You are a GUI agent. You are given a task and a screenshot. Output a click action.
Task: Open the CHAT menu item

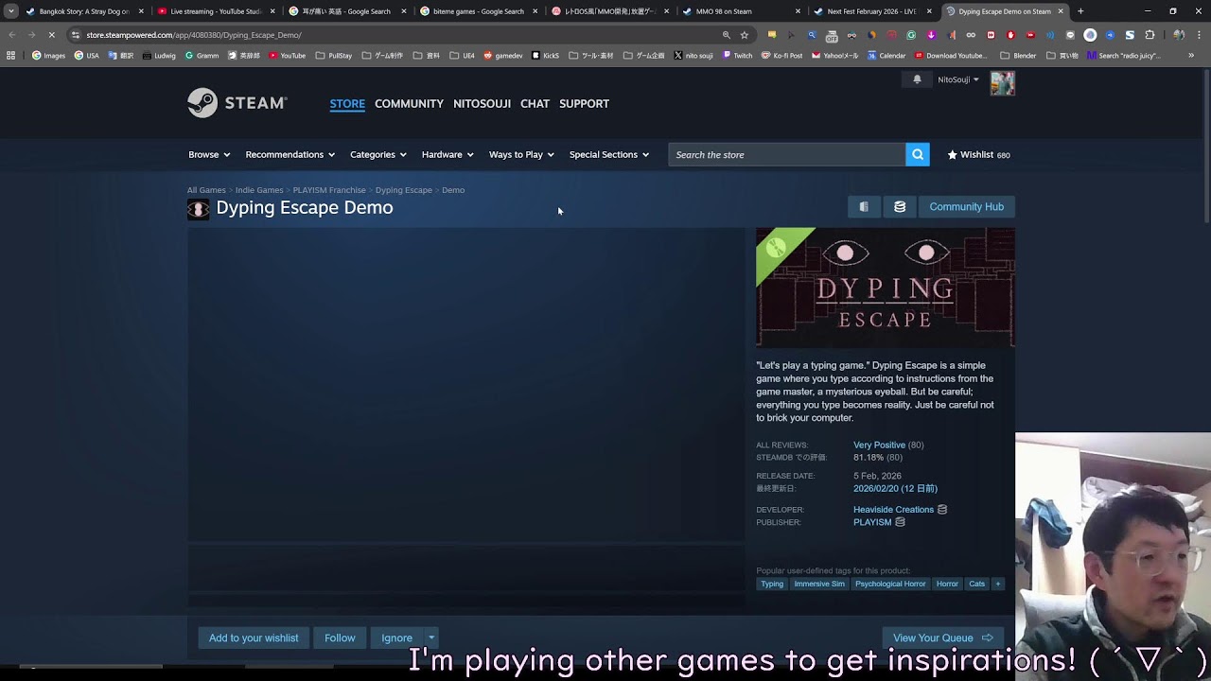point(535,103)
